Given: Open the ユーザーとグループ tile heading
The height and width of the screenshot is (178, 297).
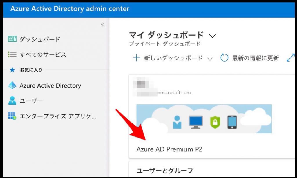Looking at the screenshot, I should [165, 171].
